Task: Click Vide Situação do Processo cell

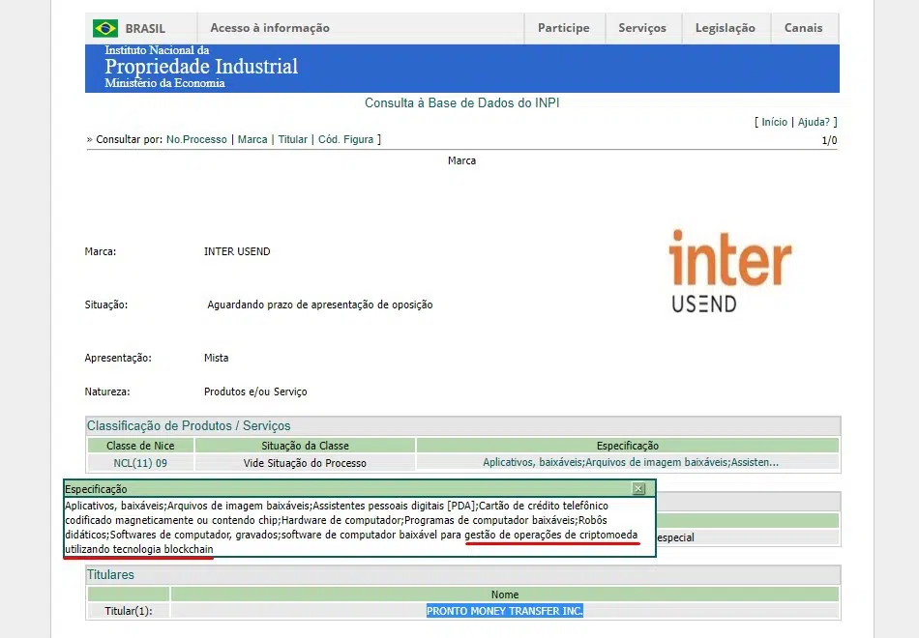Action: [305, 463]
